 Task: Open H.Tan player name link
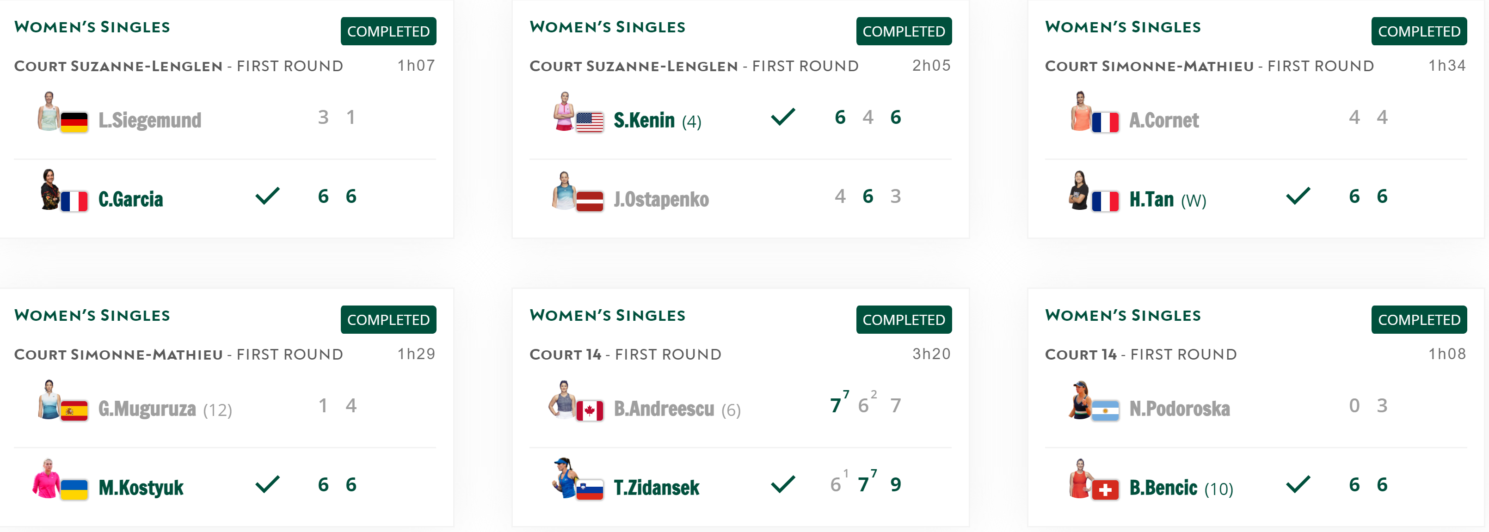pyautogui.click(x=1151, y=199)
